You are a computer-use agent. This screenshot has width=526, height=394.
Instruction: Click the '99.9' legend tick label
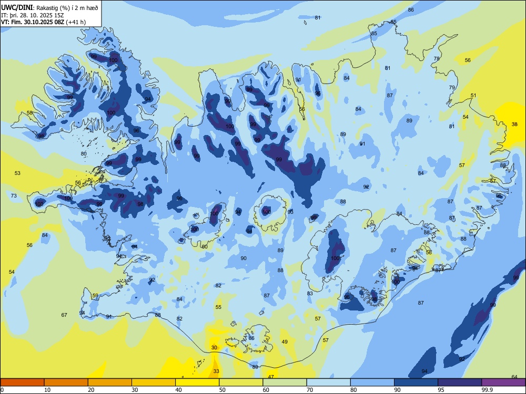pyautogui.click(x=487, y=390)
